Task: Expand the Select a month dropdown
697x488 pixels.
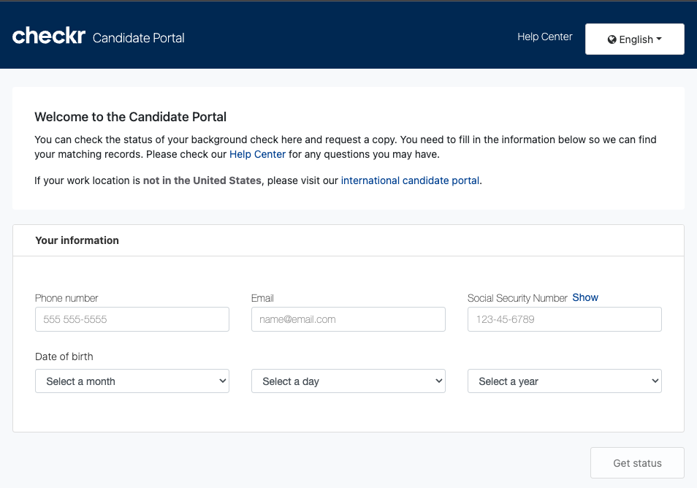Action: [x=132, y=381]
